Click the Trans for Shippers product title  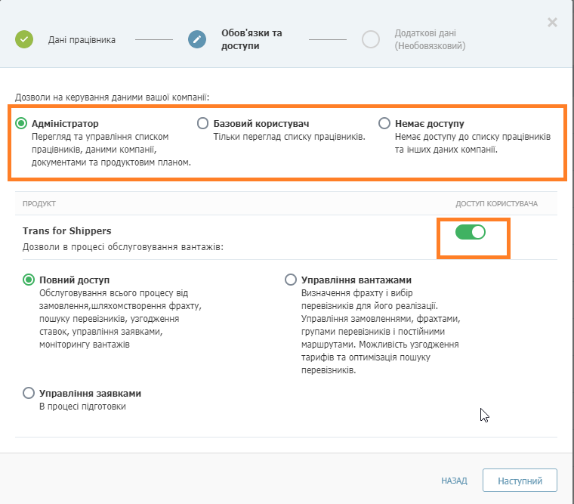pos(66,231)
